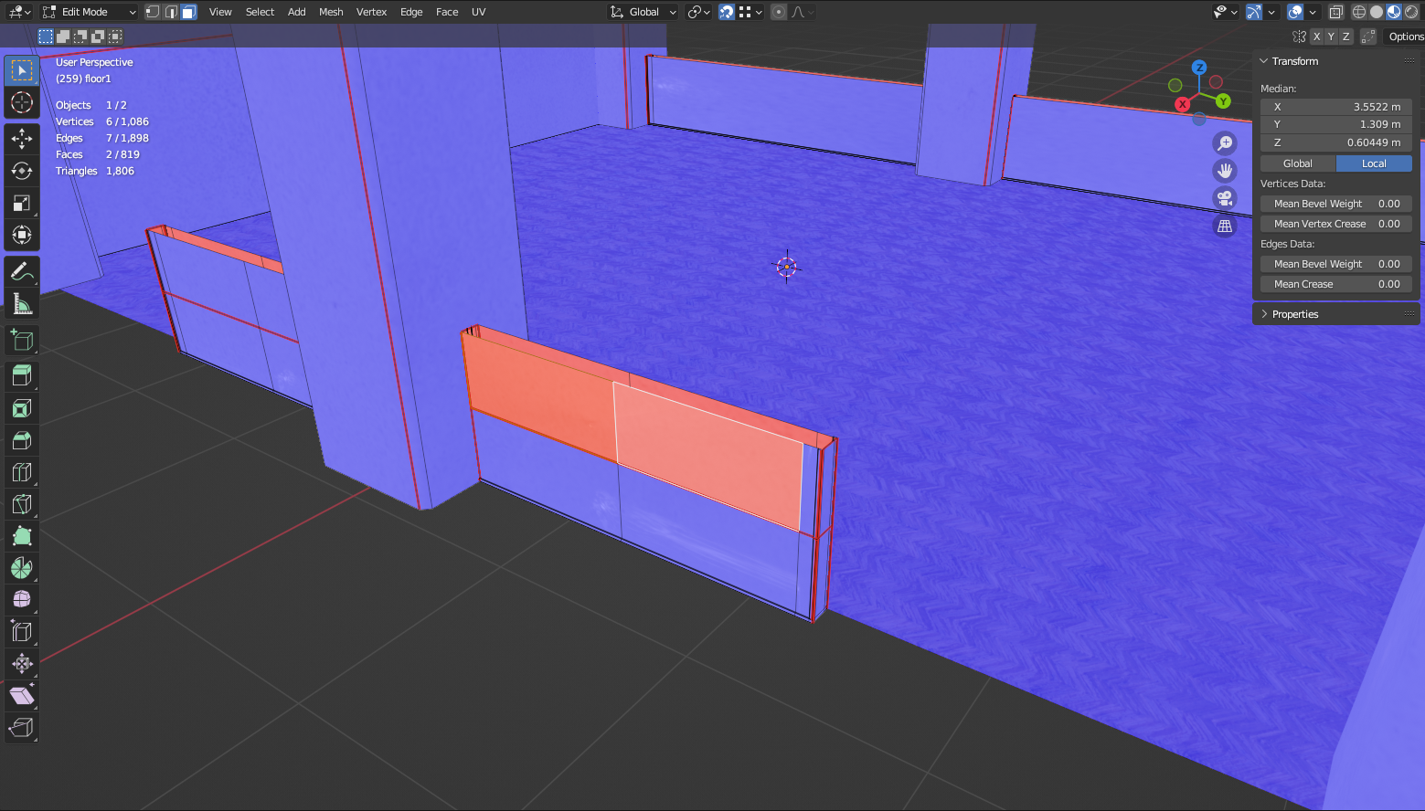Toggle viewport gizmos display

pyautogui.click(x=1254, y=12)
